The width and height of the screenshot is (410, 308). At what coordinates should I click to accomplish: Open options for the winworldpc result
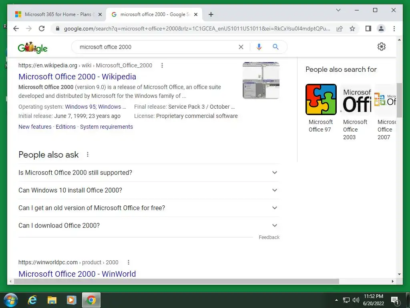[x=129, y=262]
